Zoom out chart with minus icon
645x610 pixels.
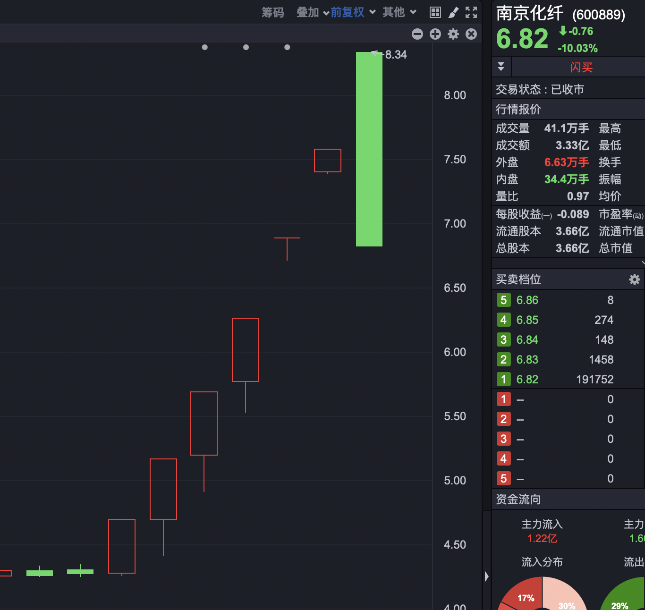click(417, 34)
